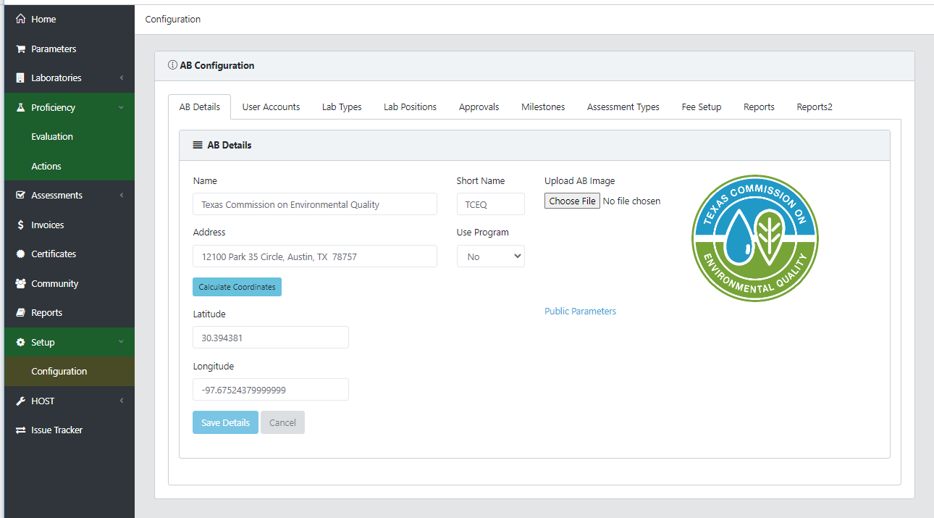Click the Latitude input field
This screenshot has width=934, height=518.
coord(271,338)
